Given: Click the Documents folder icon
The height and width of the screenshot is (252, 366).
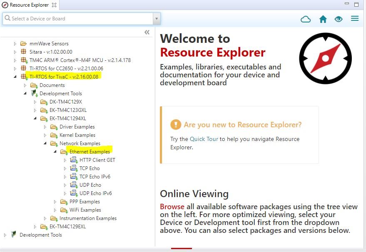Looking at the screenshot, I should [x=34, y=85].
